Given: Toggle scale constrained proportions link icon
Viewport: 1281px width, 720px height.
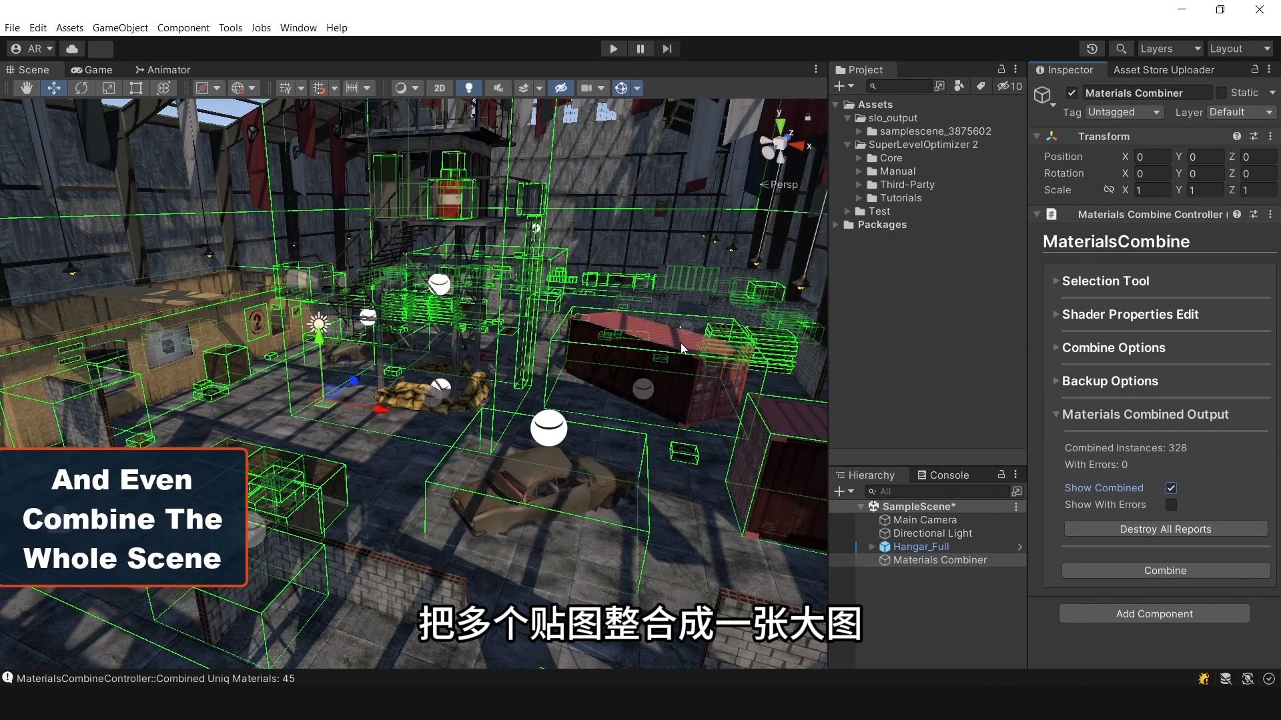Looking at the screenshot, I should pyautogui.click(x=1109, y=189).
